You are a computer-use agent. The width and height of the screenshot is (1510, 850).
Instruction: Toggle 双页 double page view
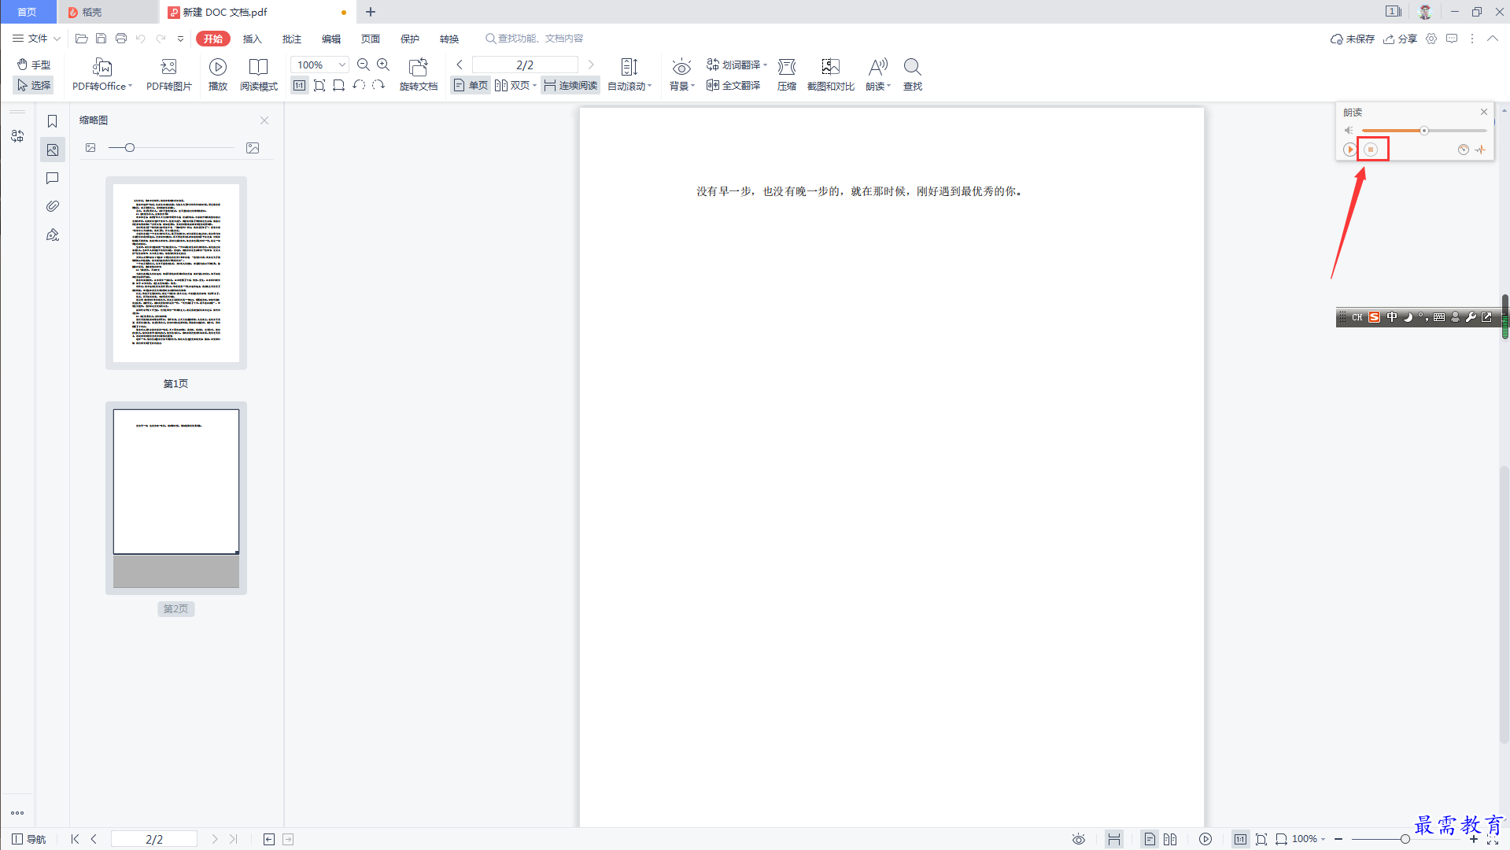515,85
